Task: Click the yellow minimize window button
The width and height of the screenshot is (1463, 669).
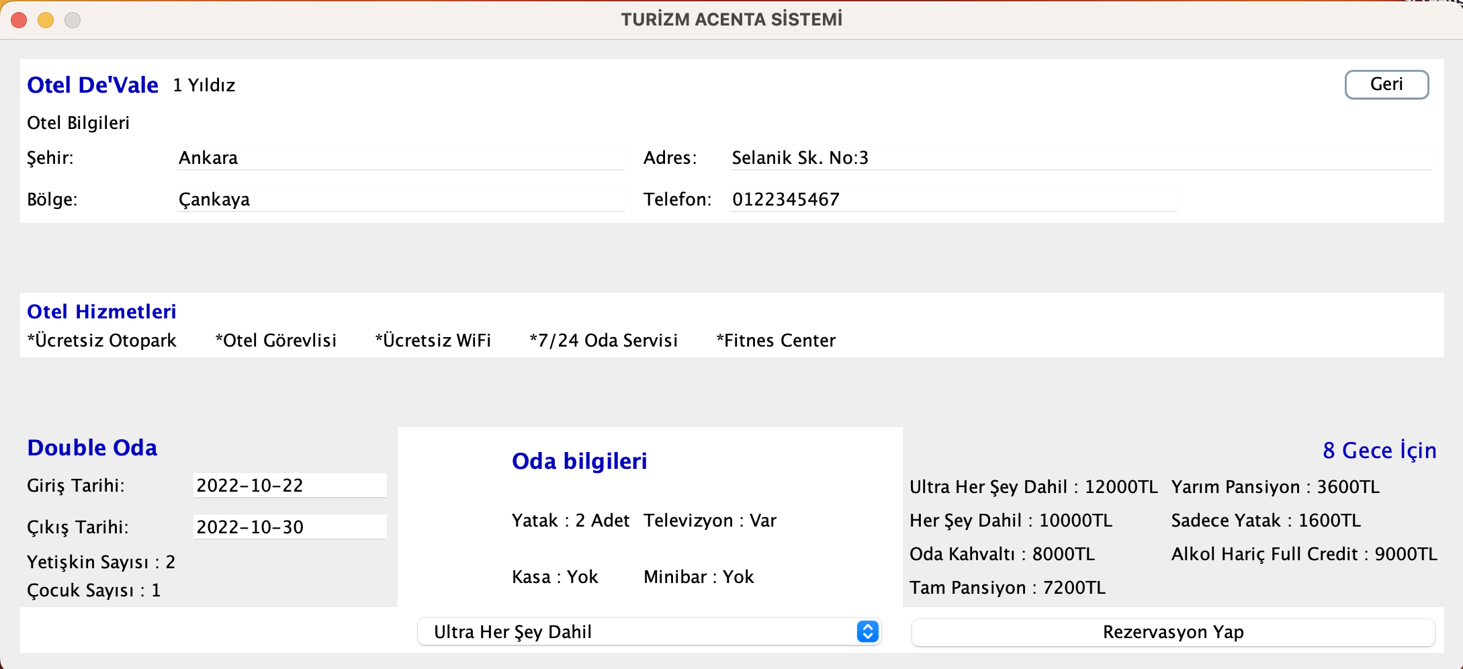Action: pos(46,20)
